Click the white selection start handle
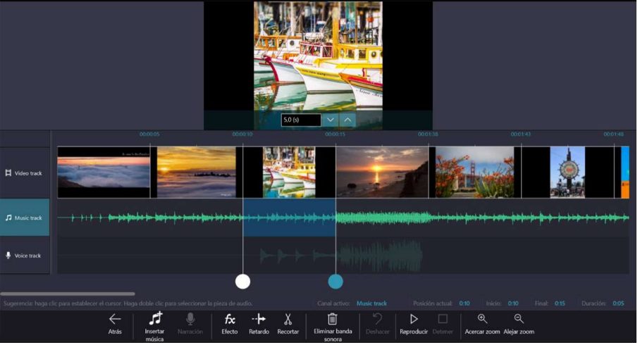The height and width of the screenshot is (345, 640). [x=242, y=282]
